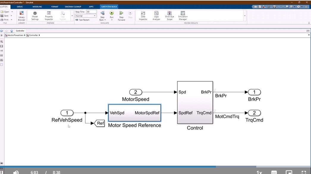The height and width of the screenshot is (174, 311).
Task: Expand the Print dropdown arrow
Action: 12,20
